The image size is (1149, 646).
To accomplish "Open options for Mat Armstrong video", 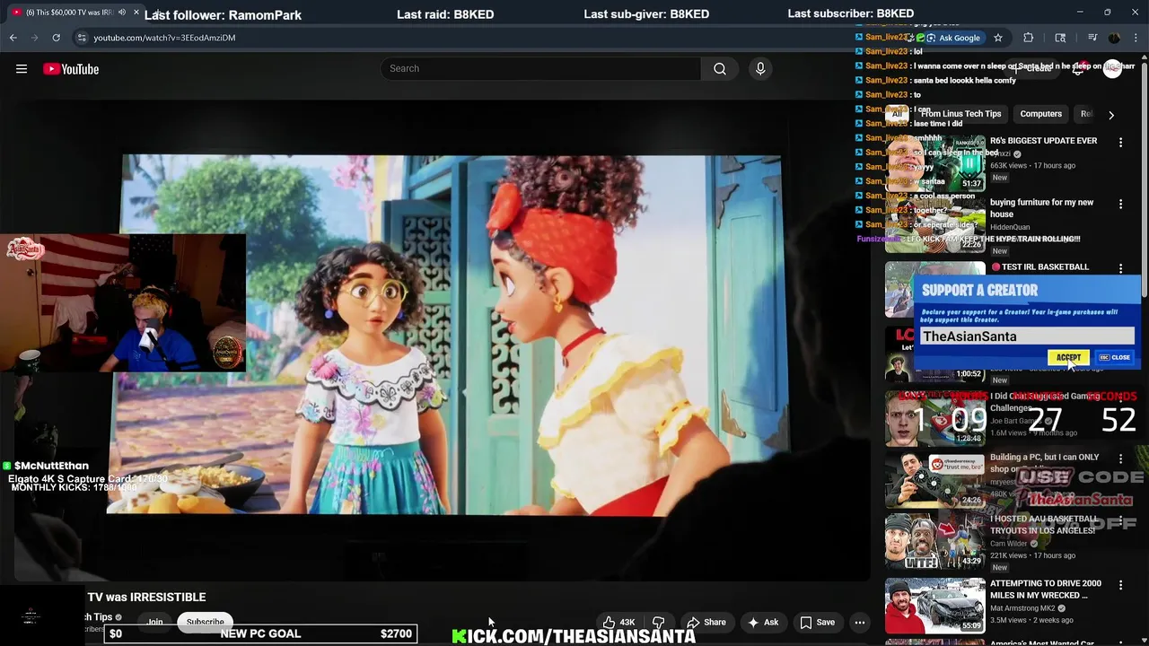I will 1120,585.
